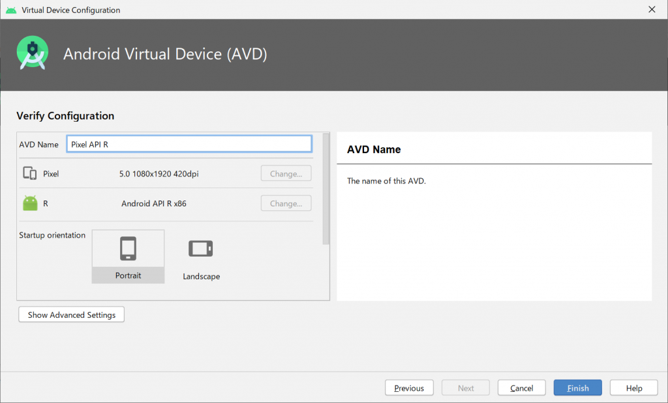Click the Portrait phone icon
The image size is (668, 403).
click(128, 249)
